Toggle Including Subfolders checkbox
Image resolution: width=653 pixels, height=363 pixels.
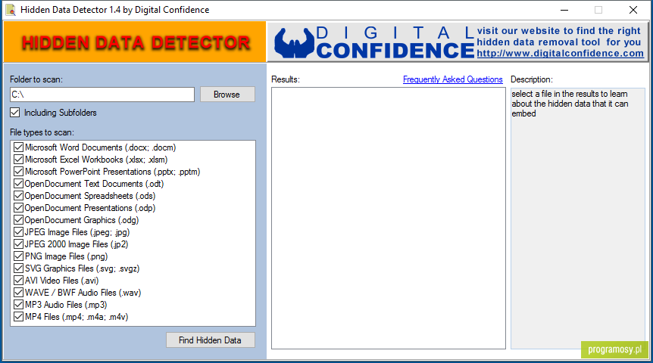15,112
